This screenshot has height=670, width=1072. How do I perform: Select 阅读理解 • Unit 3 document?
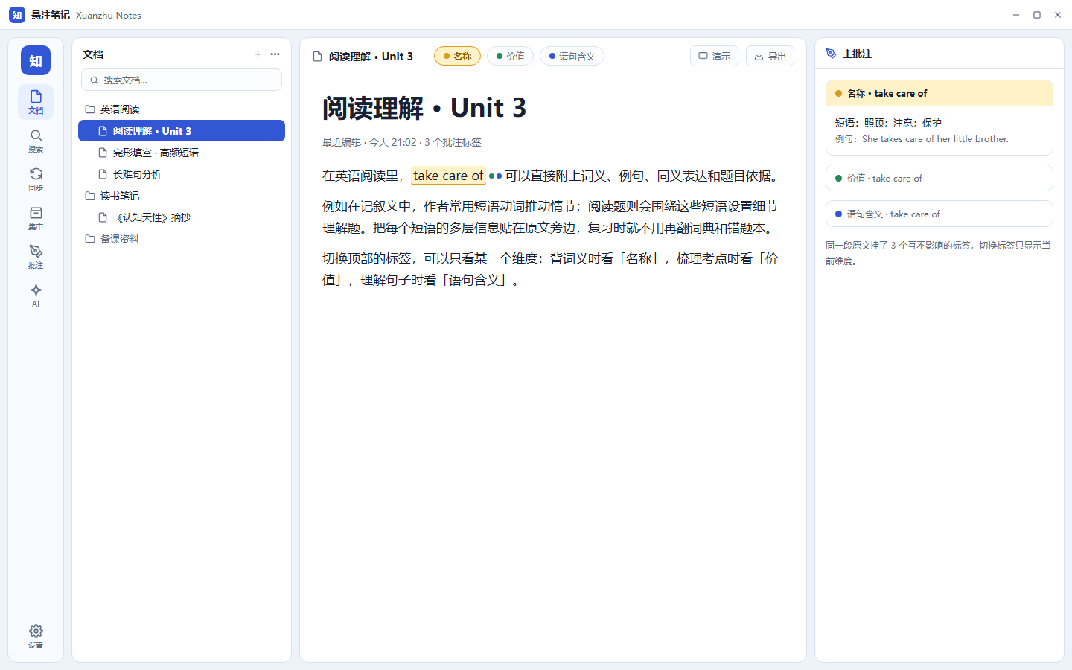click(x=182, y=131)
